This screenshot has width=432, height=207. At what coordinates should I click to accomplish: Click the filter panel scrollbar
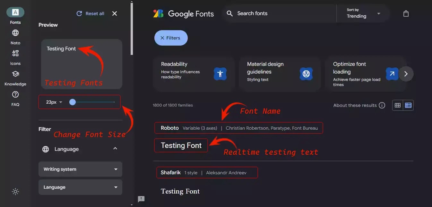pyautogui.click(x=132, y=29)
